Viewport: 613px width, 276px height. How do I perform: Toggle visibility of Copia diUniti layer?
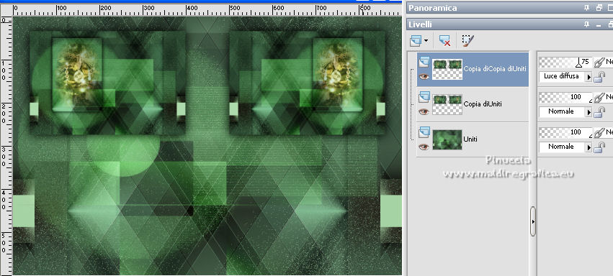pyautogui.click(x=424, y=111)
